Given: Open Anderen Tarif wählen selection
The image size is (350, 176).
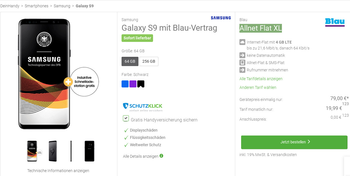Looking at the screenshot, I should coord(258,87).
